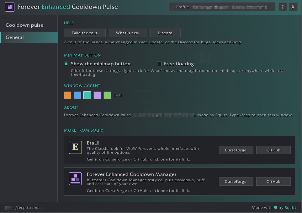The image size is (302, 213).
Task: Choose the orange window accent swatch
Action: pos(67,95)
